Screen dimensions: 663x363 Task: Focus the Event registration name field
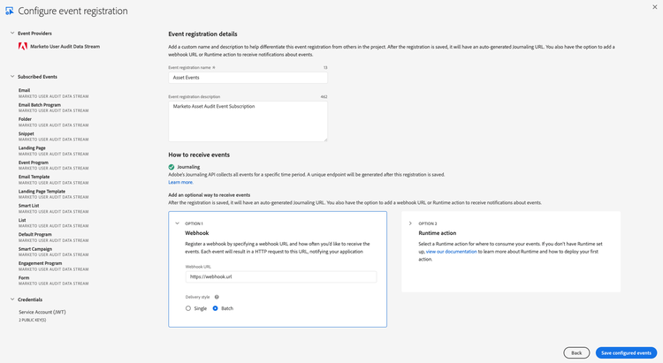pyautogui.click(x=248, y=78)
